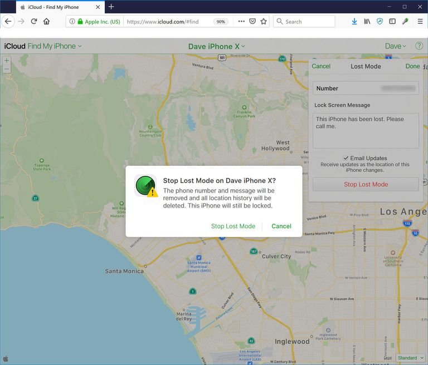The height and width of the screenshot is (365, 428).
Task: Click Done in the Lost Mode panel
Action: pos(412,66)
